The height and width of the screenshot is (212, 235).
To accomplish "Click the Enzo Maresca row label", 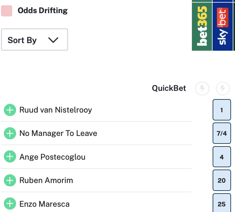I will point(44,204).
